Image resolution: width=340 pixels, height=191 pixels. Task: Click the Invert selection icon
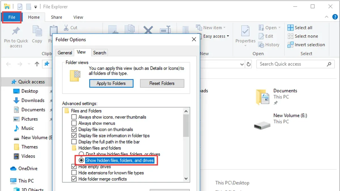290,45
